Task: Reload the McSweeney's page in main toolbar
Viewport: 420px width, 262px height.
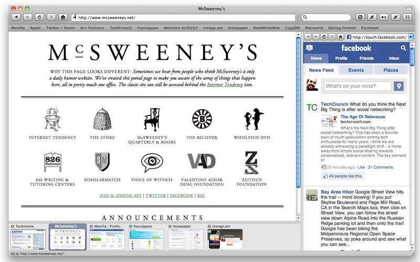Action: tap(39, 17)
